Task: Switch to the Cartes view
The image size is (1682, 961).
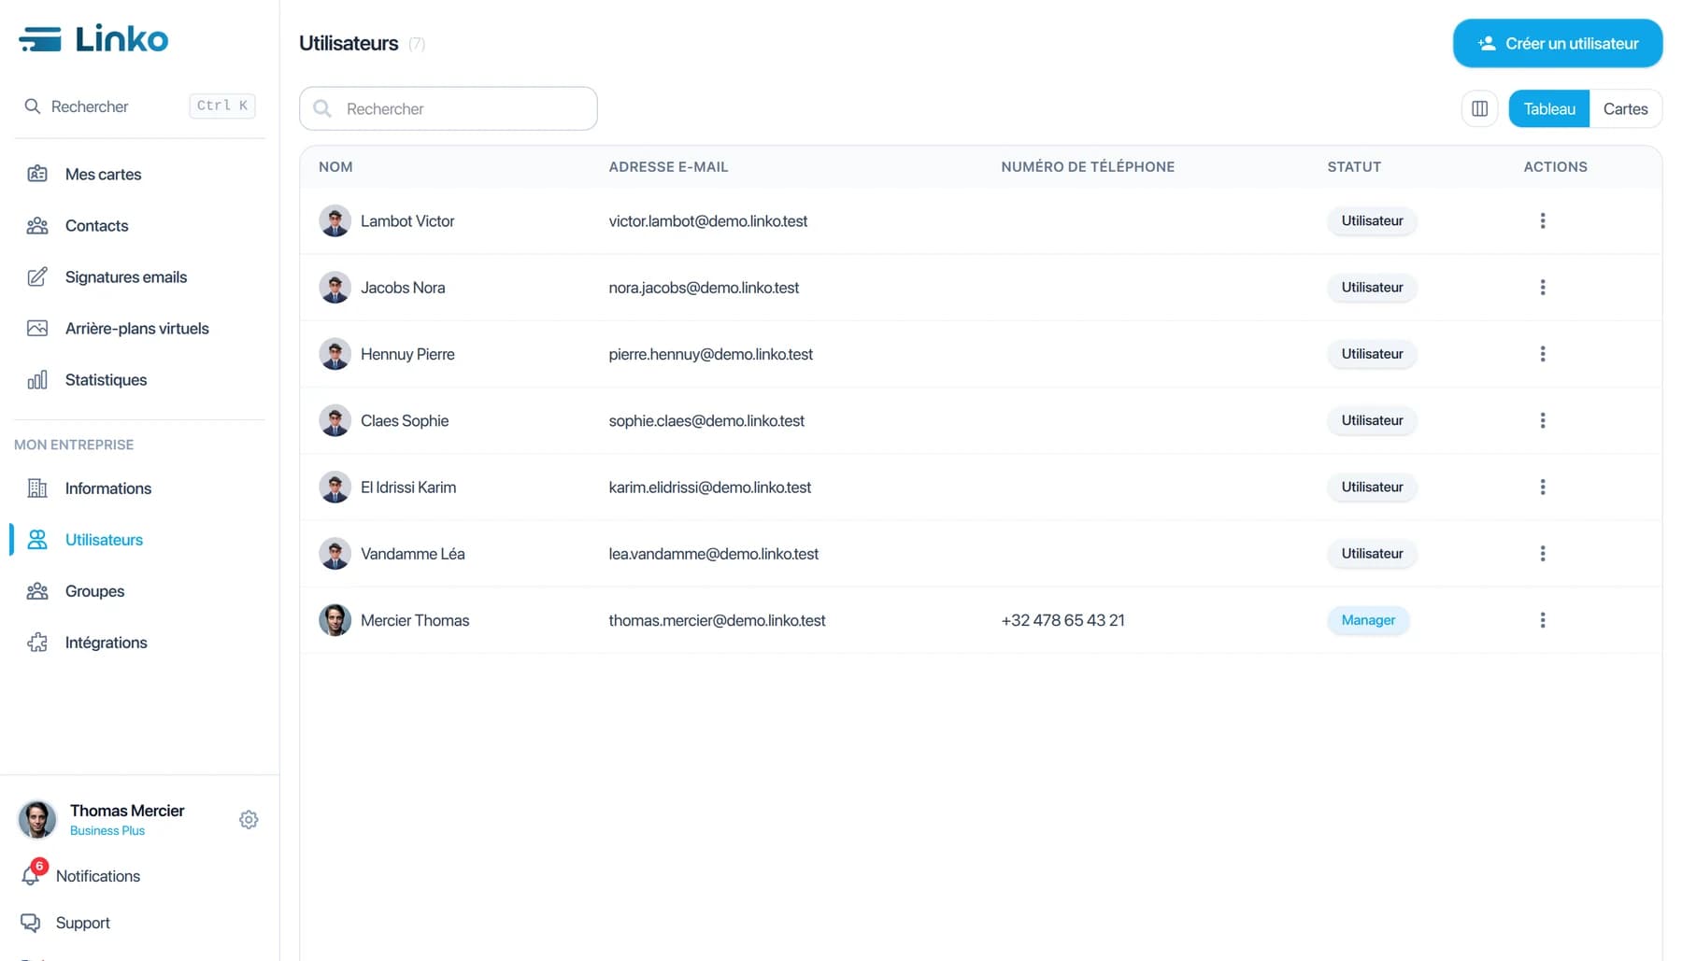Action: (1625, 108)
